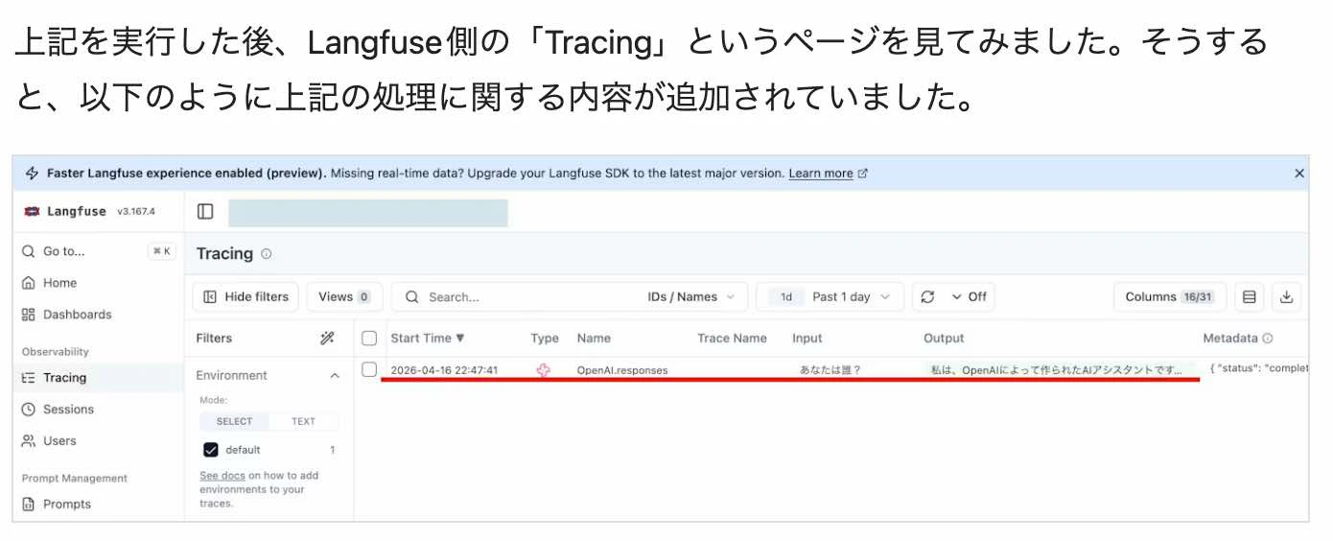Click the OpenAI.responses name cell
This screenshot has width=1333, height=541.
[622, 370]
